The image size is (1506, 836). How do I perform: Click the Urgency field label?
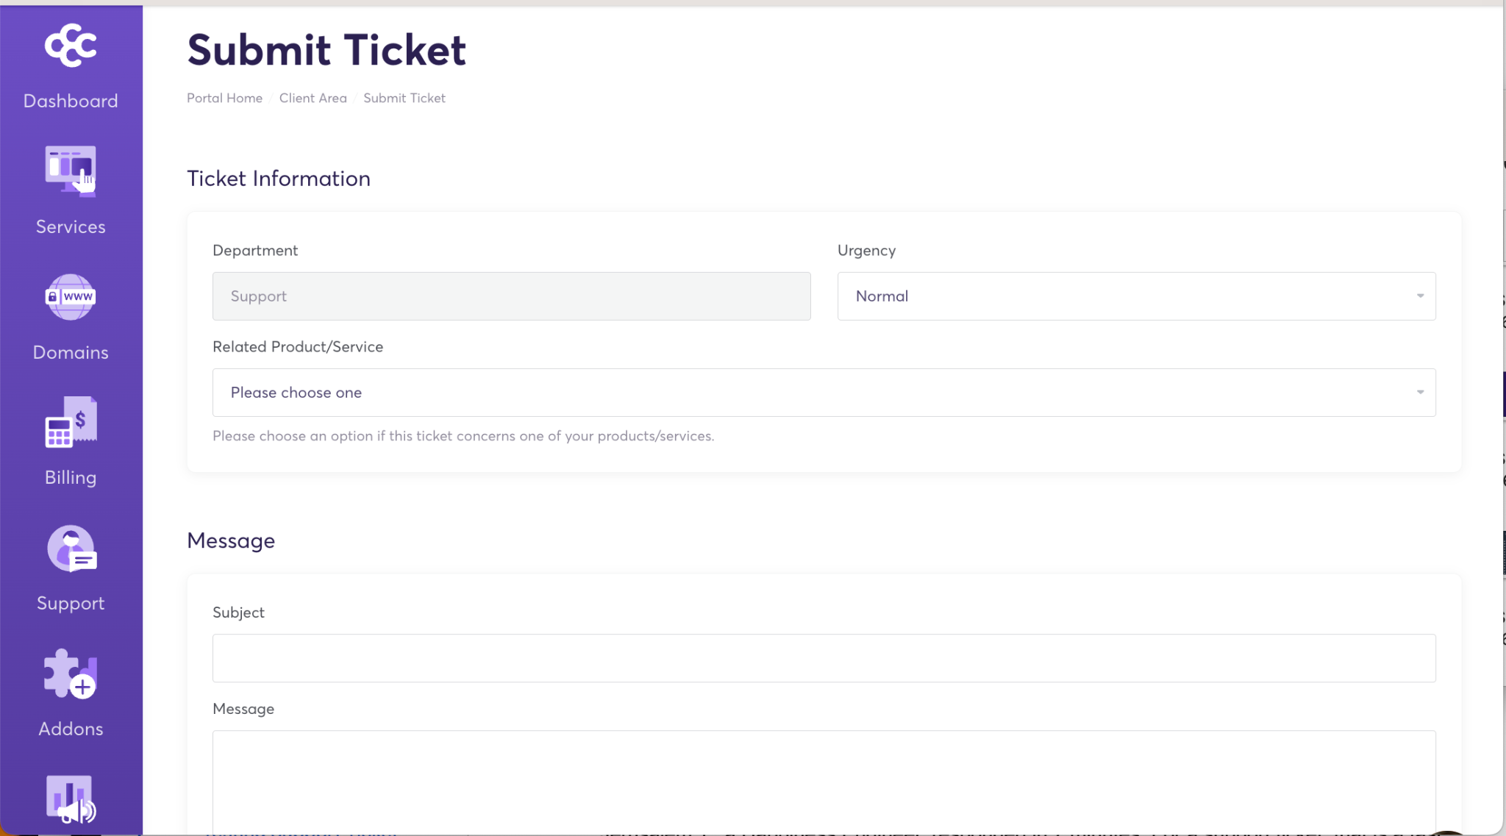click(866, 251)
